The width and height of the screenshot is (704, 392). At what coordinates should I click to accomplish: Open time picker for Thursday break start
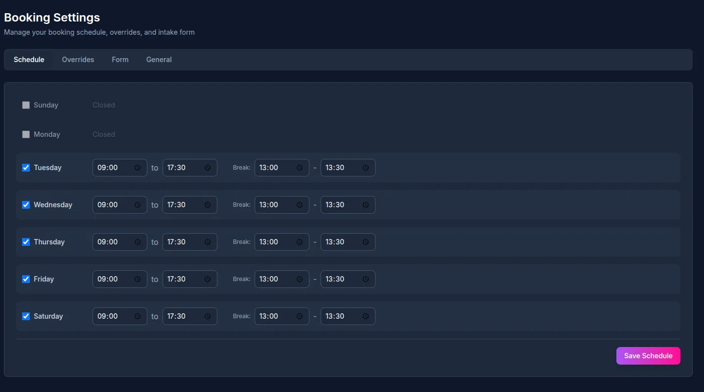[300, 242]
